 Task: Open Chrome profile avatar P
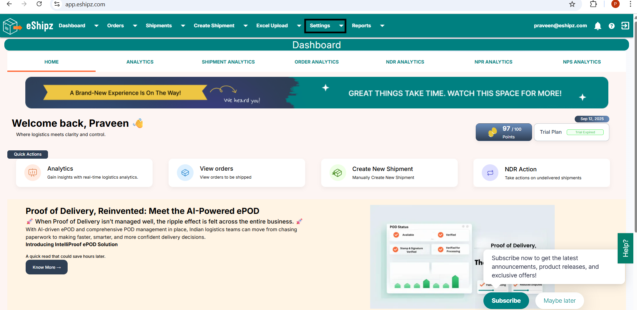coord(615,4)
